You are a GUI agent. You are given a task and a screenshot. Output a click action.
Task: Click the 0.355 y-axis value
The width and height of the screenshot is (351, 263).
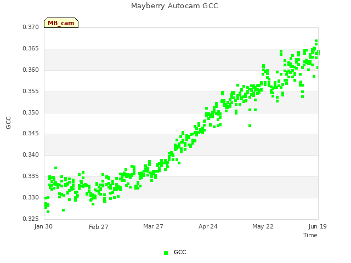click(x=31, y=92)
